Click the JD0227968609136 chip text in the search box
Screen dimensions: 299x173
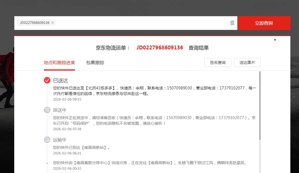(35, 23)
